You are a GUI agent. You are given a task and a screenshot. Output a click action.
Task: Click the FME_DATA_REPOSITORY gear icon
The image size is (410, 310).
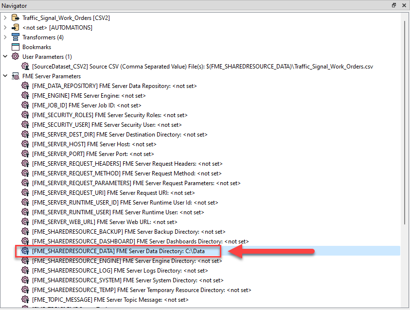[25, 86]
